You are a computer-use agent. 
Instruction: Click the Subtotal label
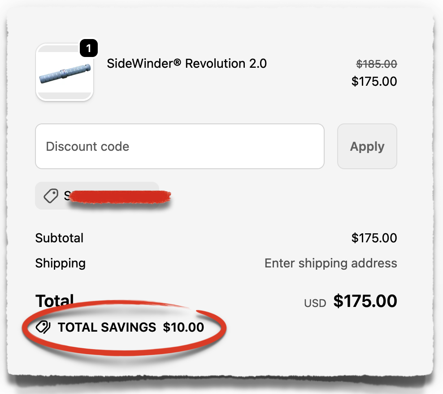click(x=59, y=238)
